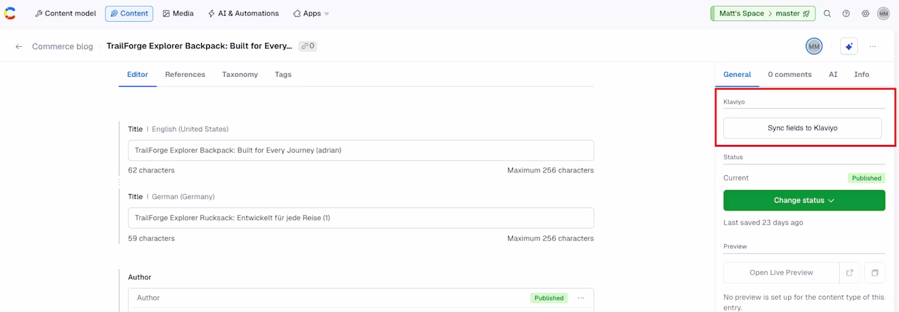Click the MM collaborator avatar in entry header
The width and height of the screenshot is (899, 312).
(x=814, y=46)
